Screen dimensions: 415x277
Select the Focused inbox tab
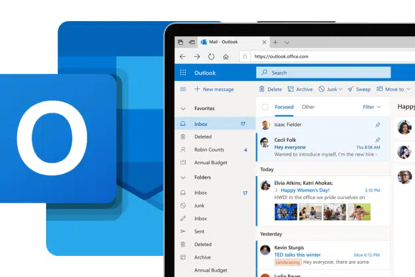click(284, 107)
